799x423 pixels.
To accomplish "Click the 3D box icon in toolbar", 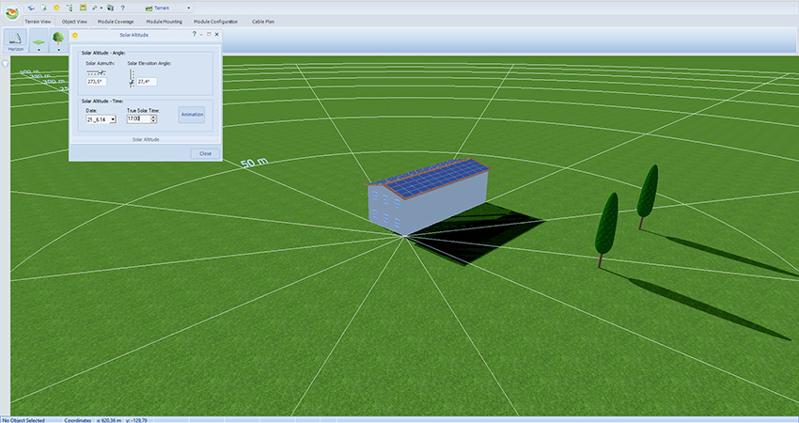I will [110, 8].
